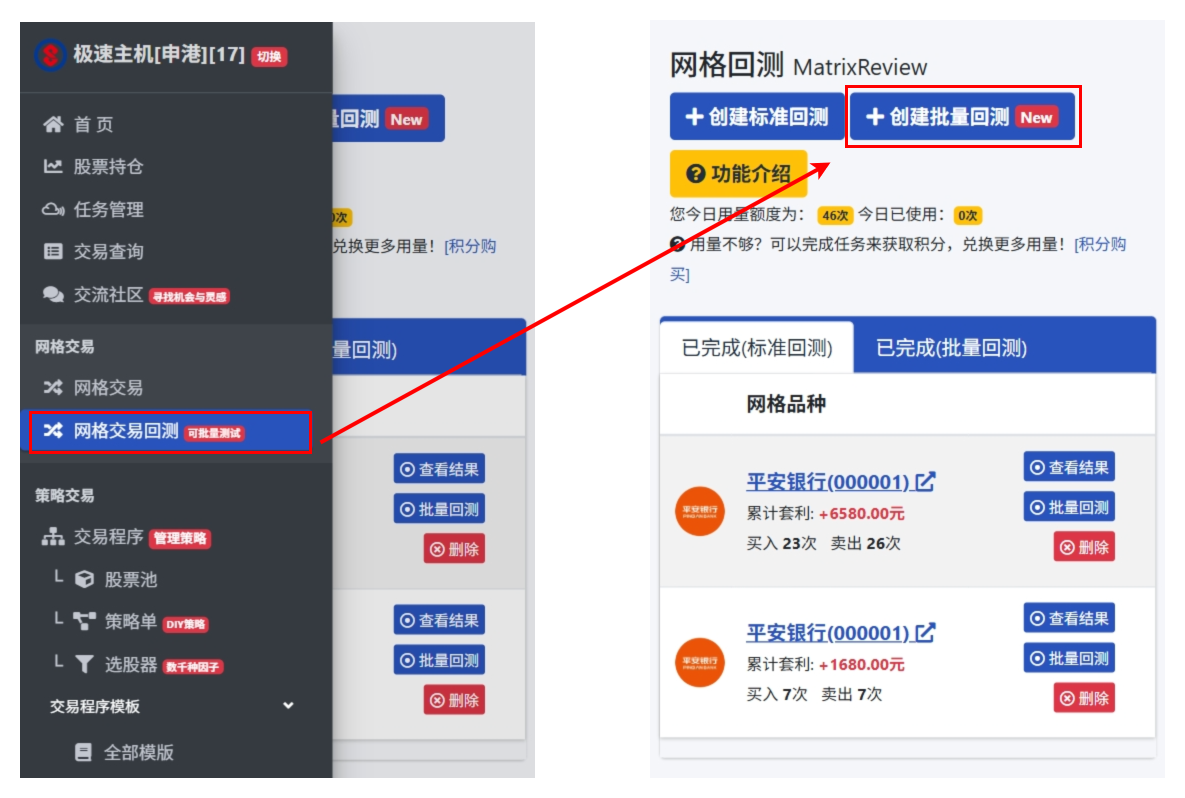Open the 首页 home sidebar item

pos(93,124)
